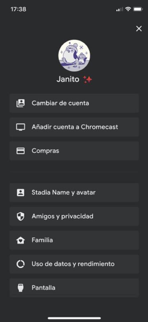
Task: Close the settings panel with the X
Action: click(139, 28)
